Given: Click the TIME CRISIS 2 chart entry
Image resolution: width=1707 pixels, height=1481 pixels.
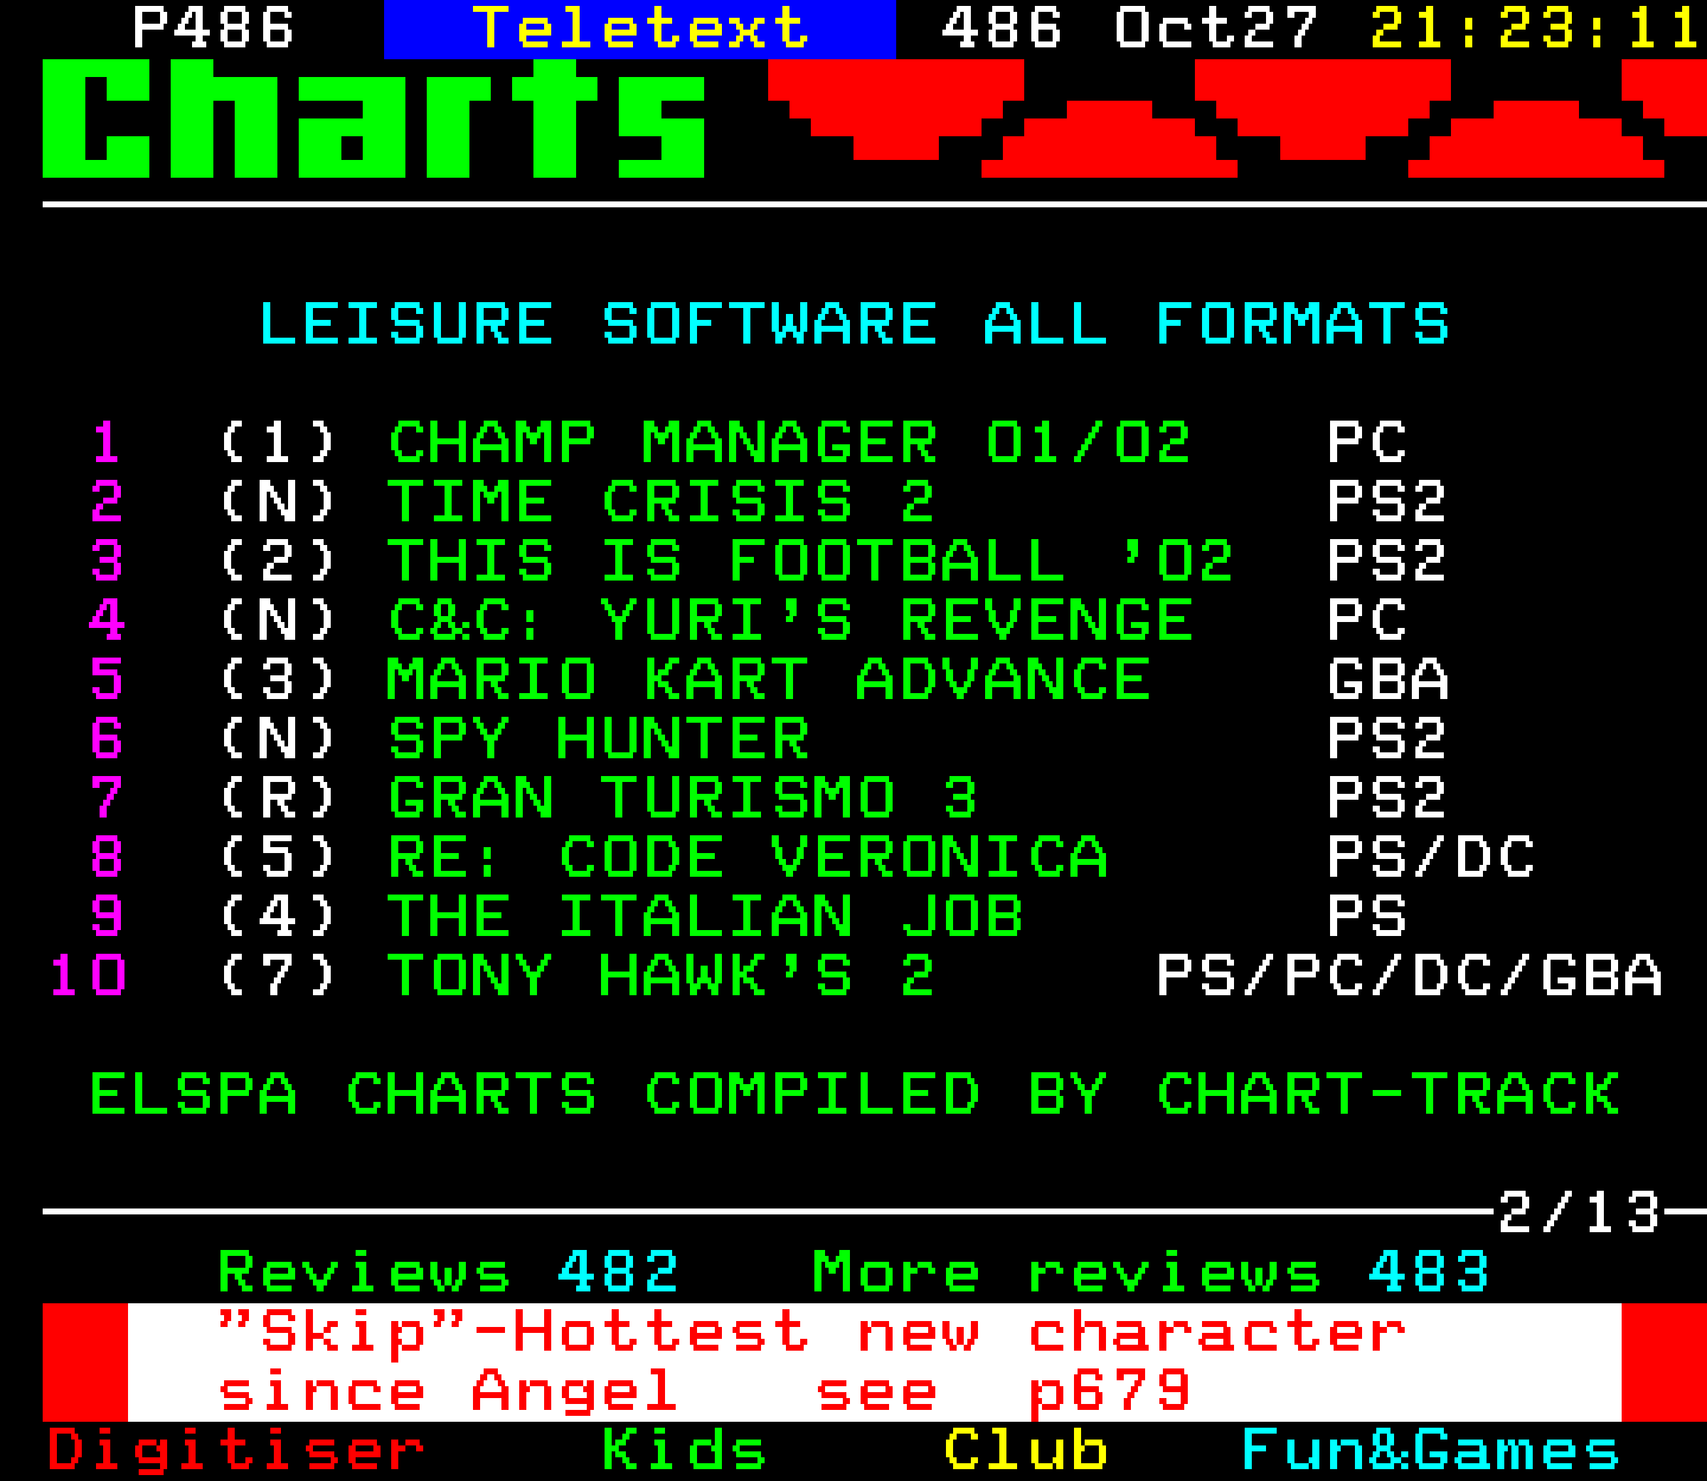Looking at the screenshot, I should pyautogui.click(x=661, y=502).
